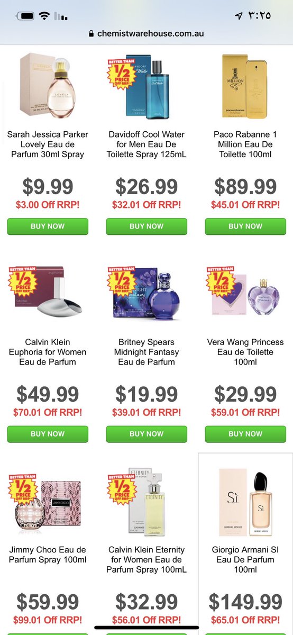Tap the battery indicator icon
This screenshot has width=293, height=635.
coord(25,16)
